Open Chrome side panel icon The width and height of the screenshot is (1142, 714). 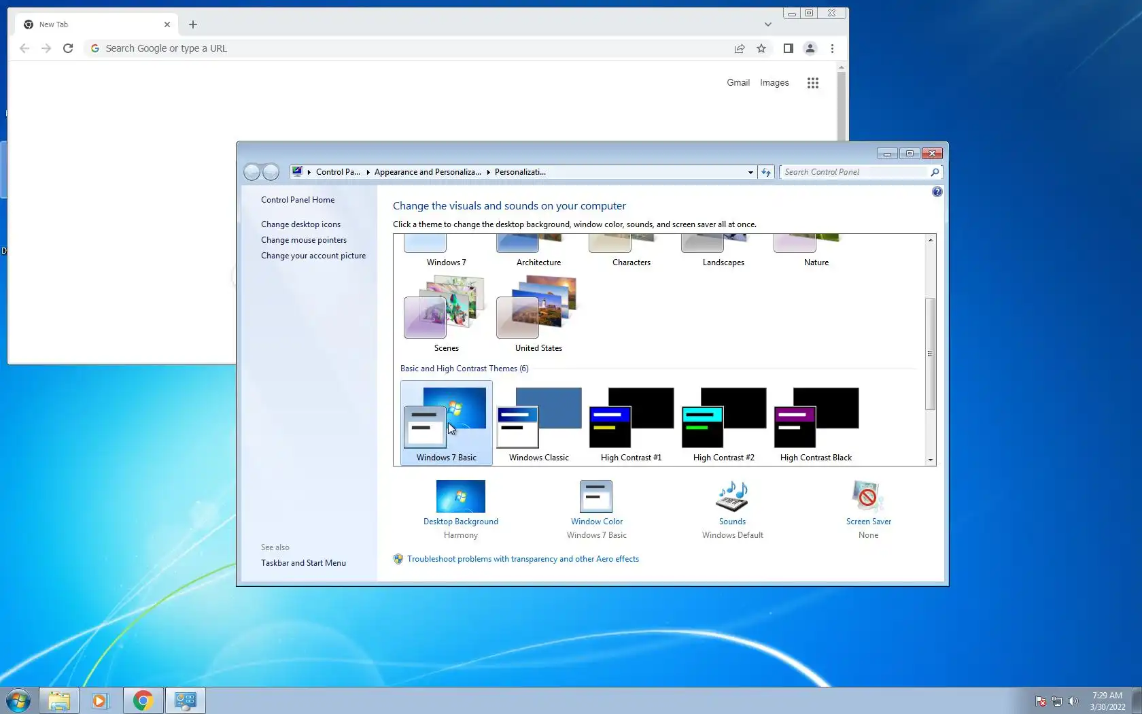pyautogui.click(x=789, y=48)
